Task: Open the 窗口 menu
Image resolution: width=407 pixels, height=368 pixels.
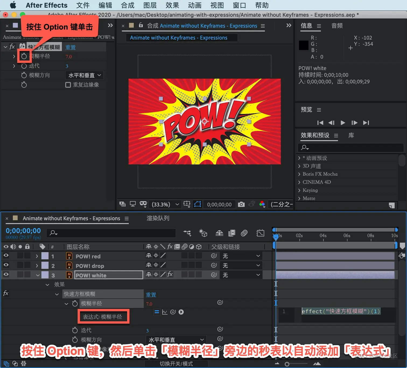Action: pos(239,5)
